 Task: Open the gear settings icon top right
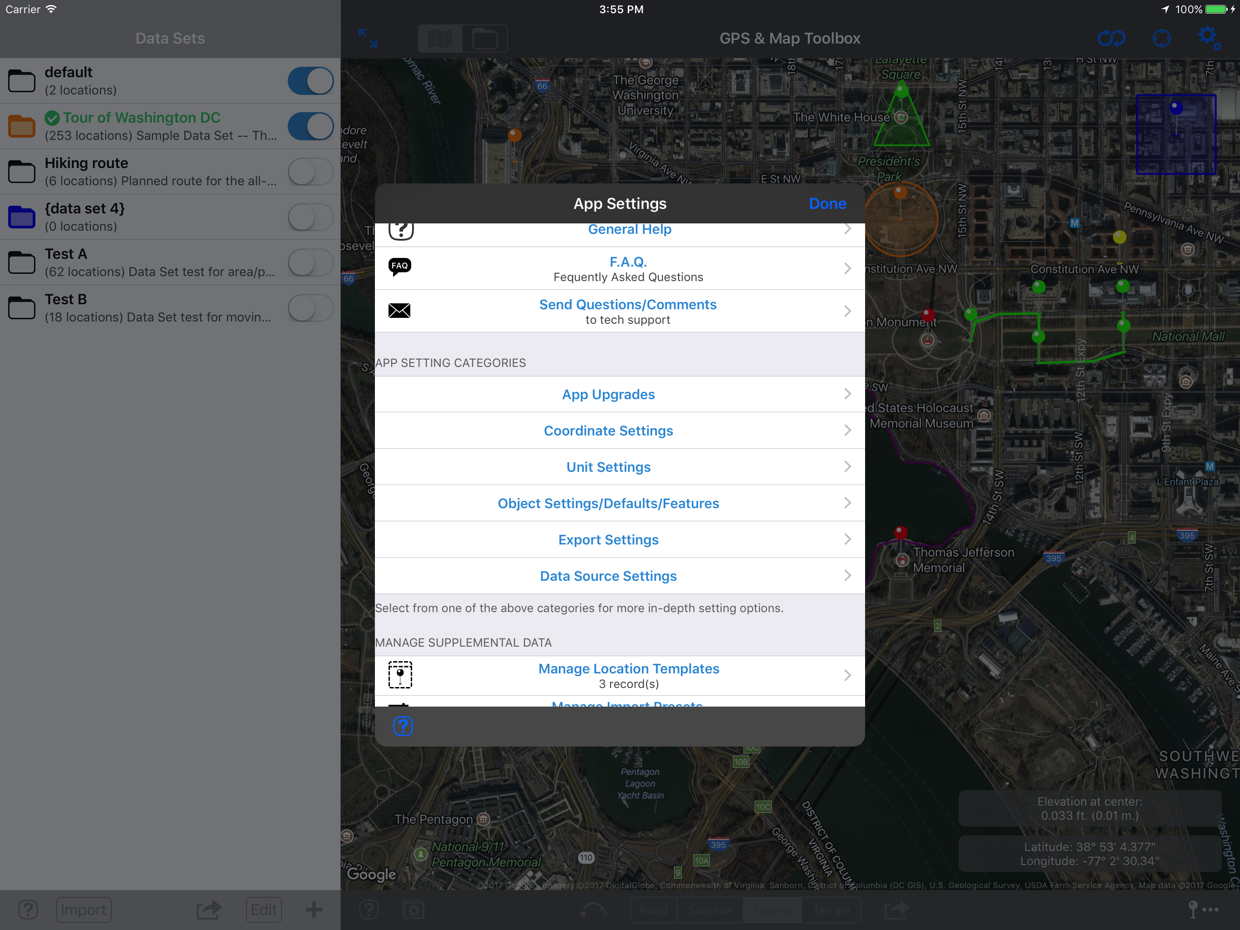point(1209,38)
